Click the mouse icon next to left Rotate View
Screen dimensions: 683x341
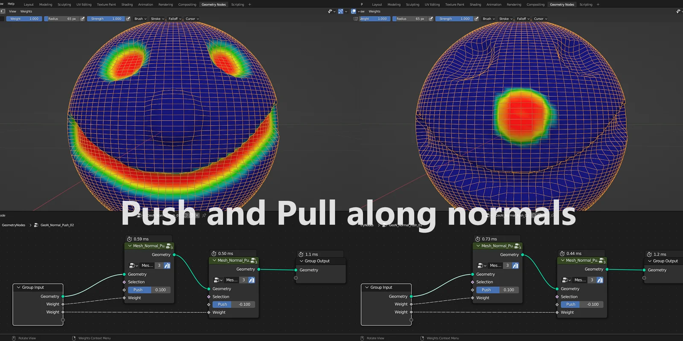[x=14, y=338]
